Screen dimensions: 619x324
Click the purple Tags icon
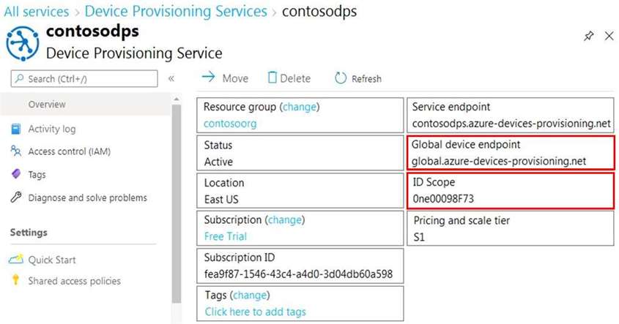(x=16, y=174)
